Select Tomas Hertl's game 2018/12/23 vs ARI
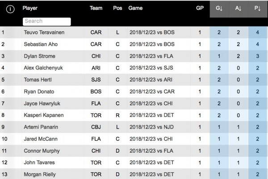The image size is (268, 179). click(x=152, y=80)
